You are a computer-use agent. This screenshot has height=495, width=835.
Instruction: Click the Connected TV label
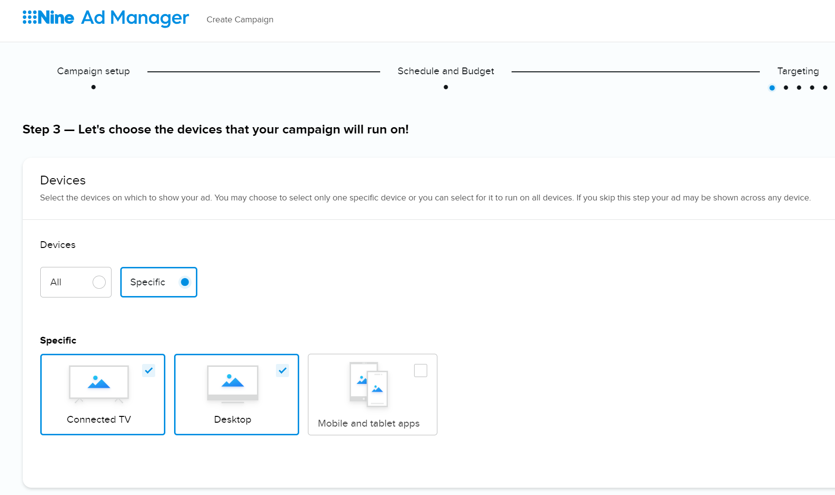99,419
